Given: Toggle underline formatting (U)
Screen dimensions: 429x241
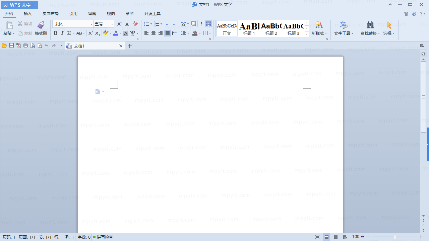Looking at the screenshot, I should 69,33.
